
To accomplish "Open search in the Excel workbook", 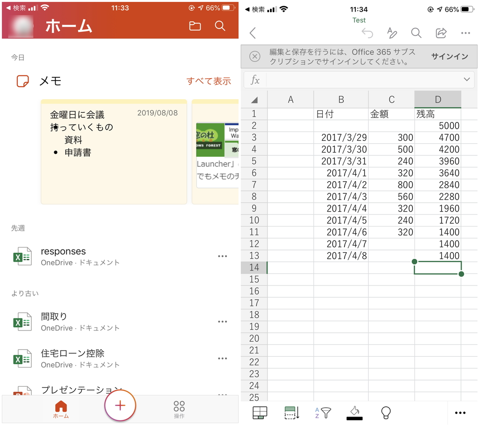I will point(416,33).
